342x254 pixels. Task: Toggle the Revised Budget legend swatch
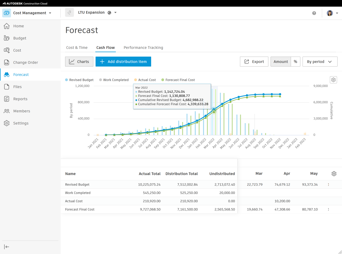point(66,80)
